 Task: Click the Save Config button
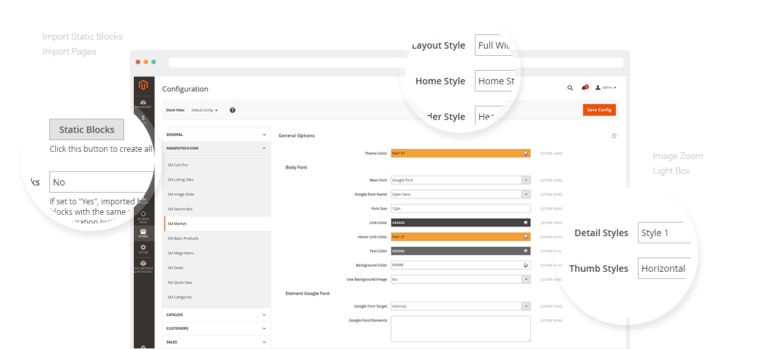point(599,110)
